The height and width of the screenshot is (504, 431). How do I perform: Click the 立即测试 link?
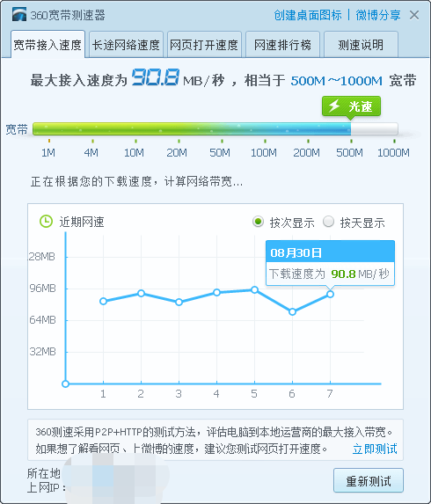click(x=375, y=449)
